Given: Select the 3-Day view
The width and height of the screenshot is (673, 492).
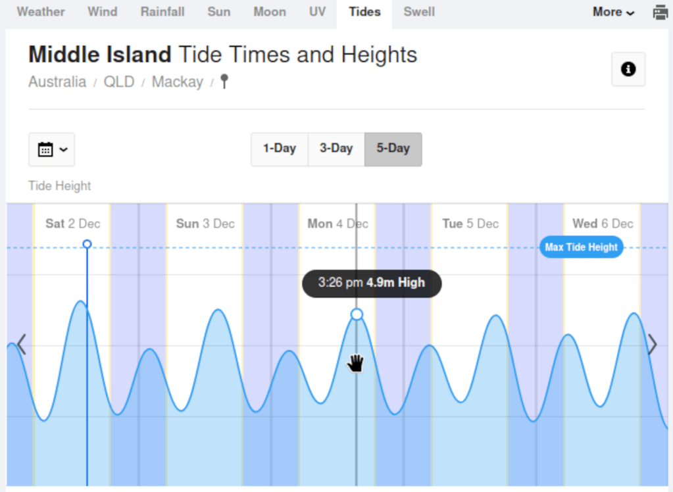Looking at the screenshot, I should pos(336,149).
